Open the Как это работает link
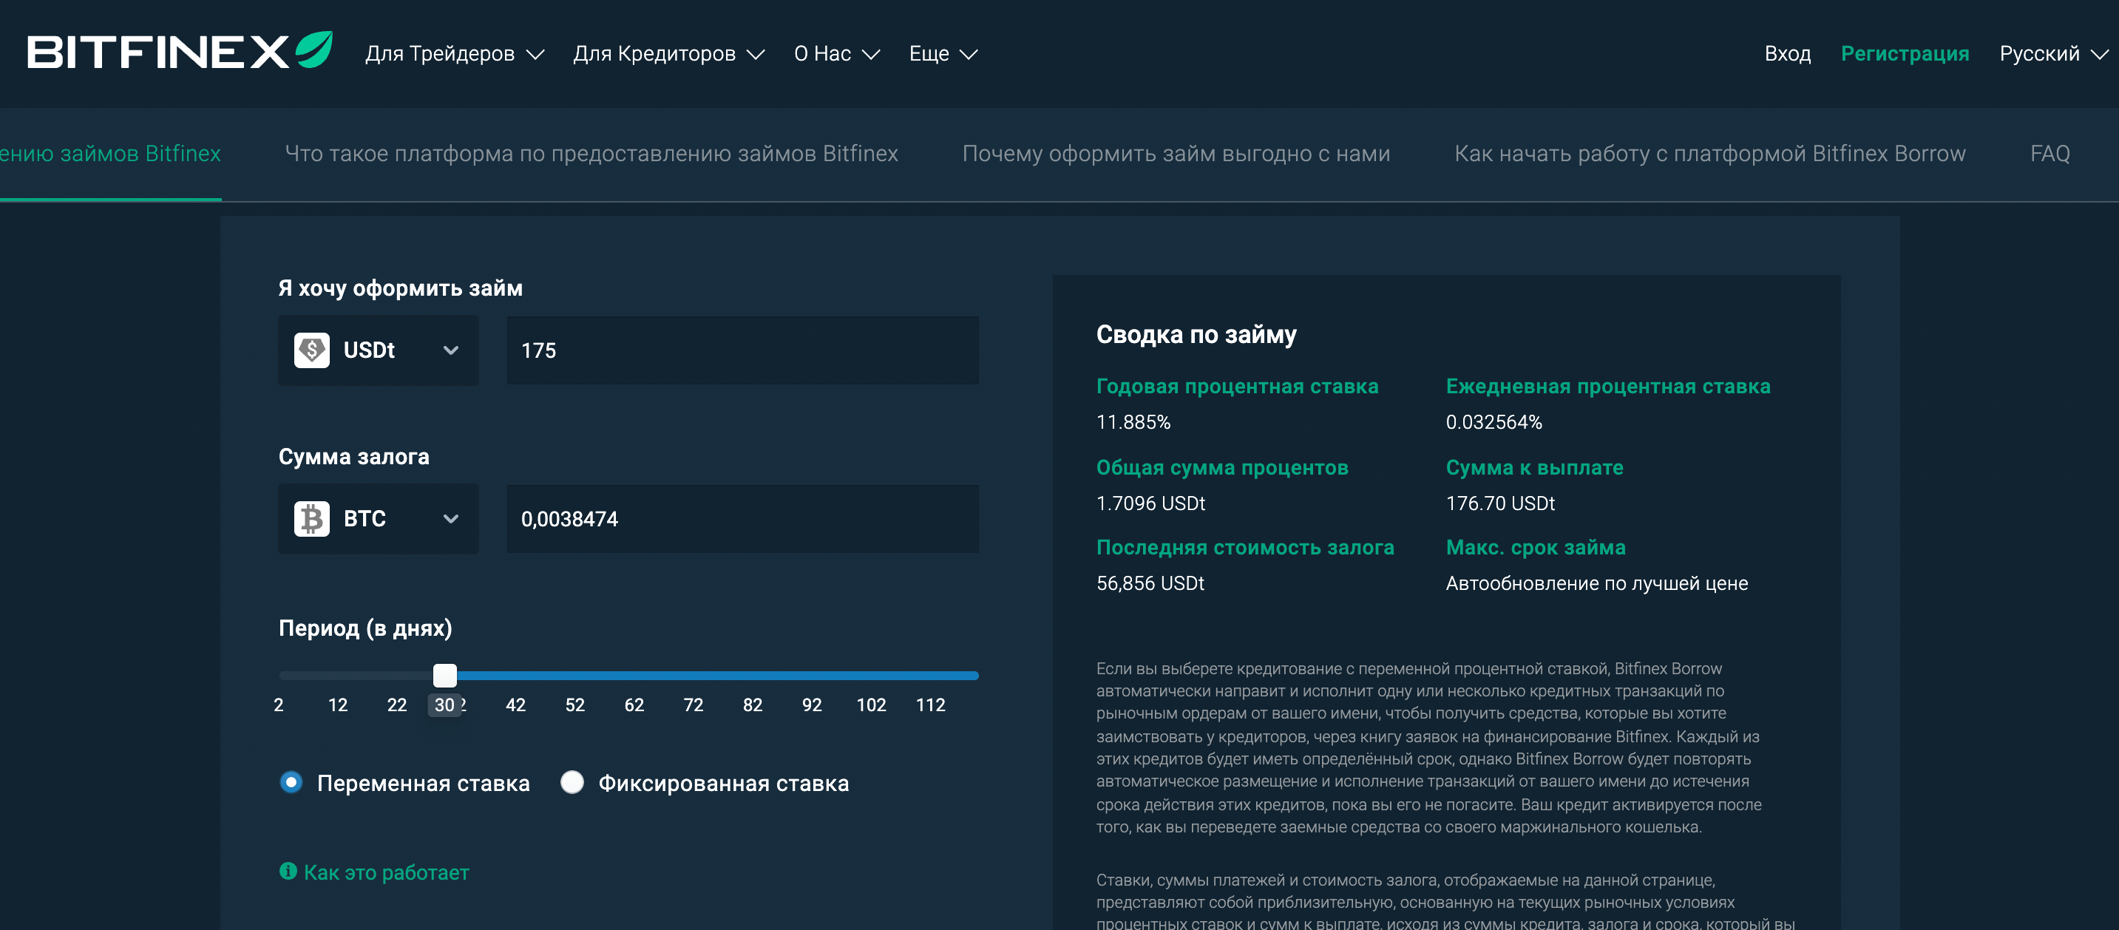 pyautogui.click(x=387, y=872)
